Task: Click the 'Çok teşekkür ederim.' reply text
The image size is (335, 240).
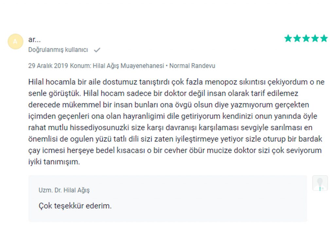Action: pyautogui.click(x=75, y=206)
